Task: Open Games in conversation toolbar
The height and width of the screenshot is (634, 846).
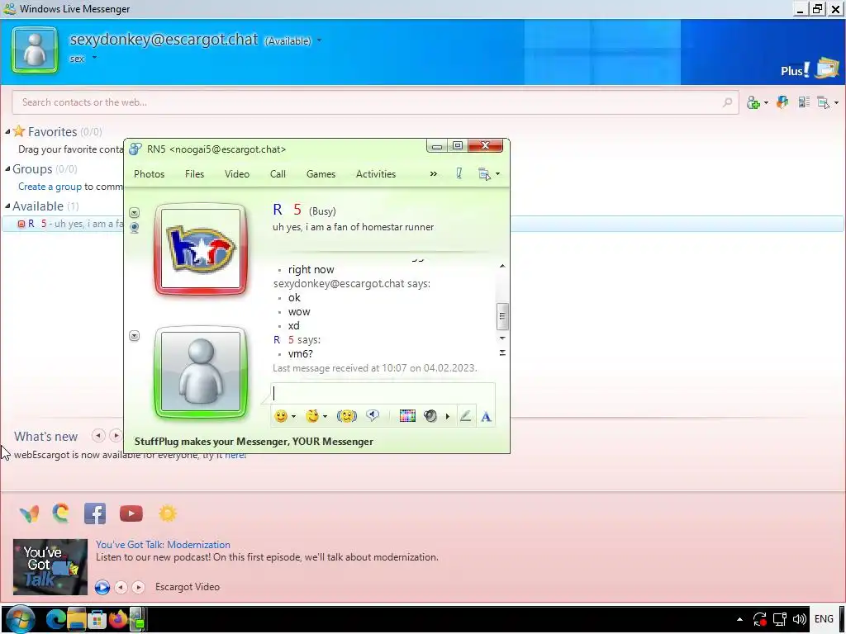Action: (321, 173)
